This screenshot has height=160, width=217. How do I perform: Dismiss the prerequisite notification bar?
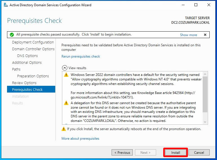click(205, 35)
